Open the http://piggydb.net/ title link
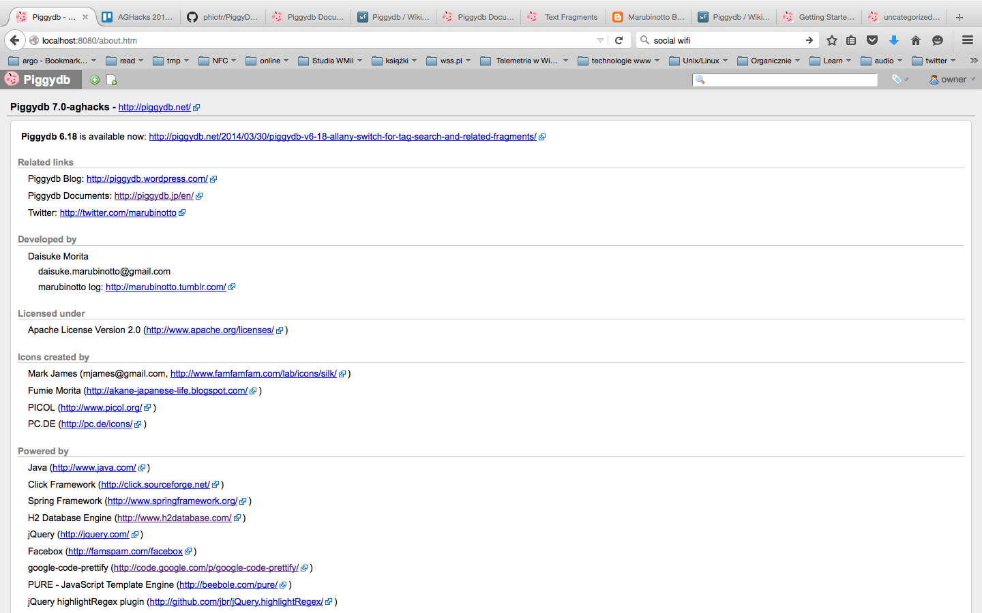The height and width of the screenshot is (613, 982). click(155, 108)
